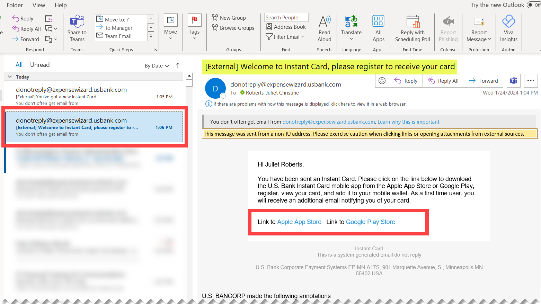Select the To Manager quick step
541x304 pixels.
point(121,28)
